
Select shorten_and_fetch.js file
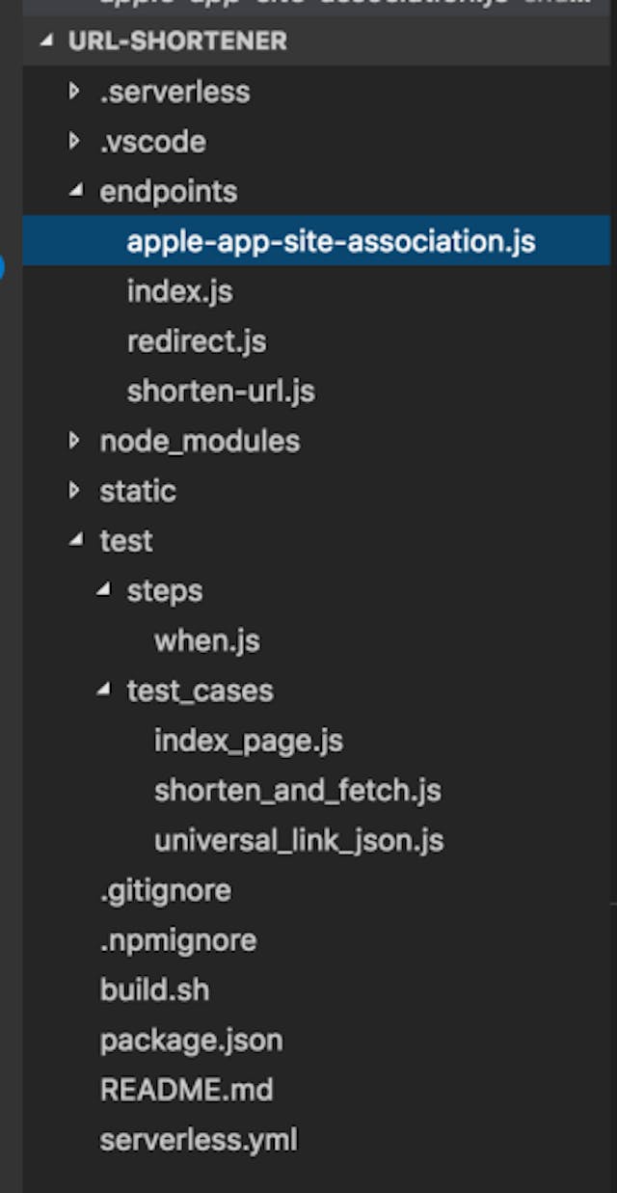coord(298,791)
